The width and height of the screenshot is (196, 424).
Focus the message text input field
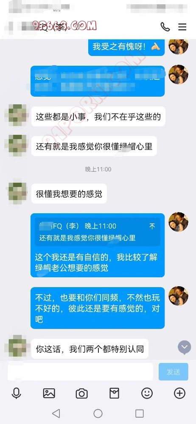80,372
